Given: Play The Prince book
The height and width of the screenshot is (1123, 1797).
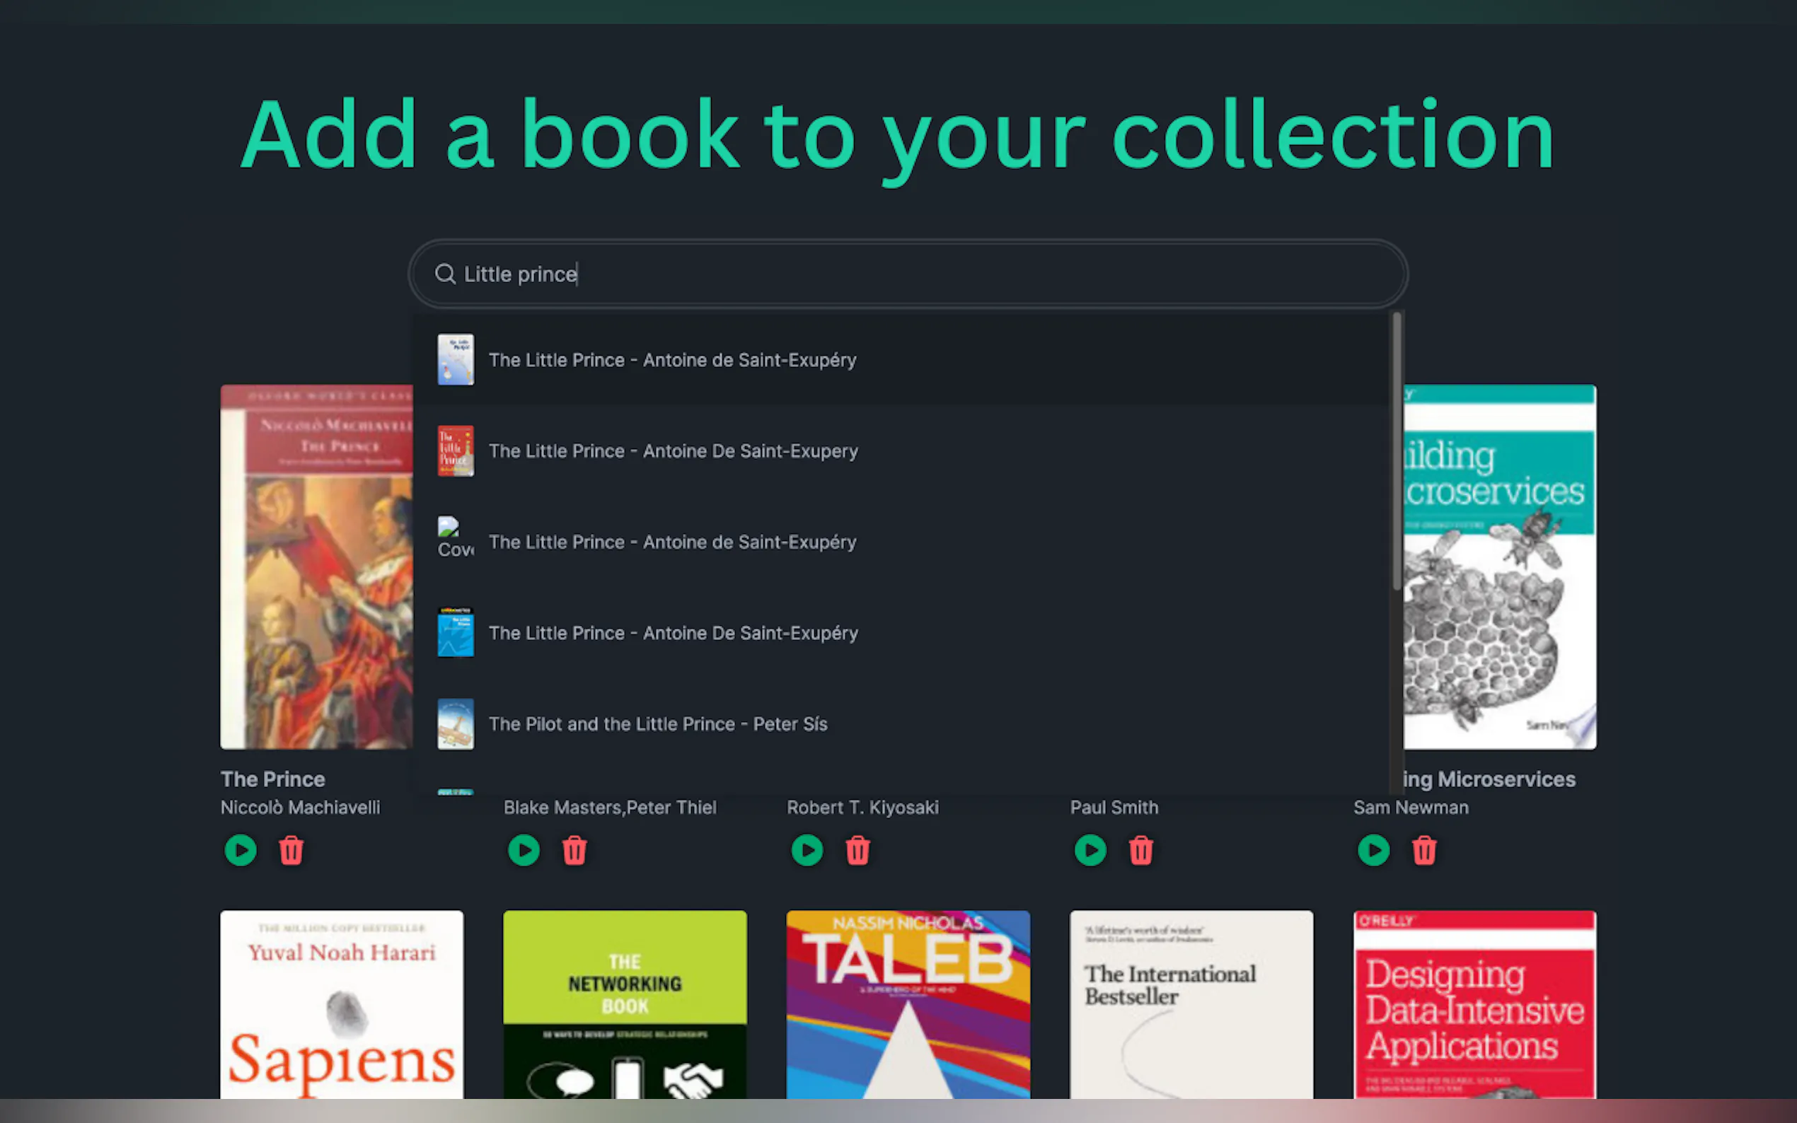Looking at the screenshot, I should (241, 851).
